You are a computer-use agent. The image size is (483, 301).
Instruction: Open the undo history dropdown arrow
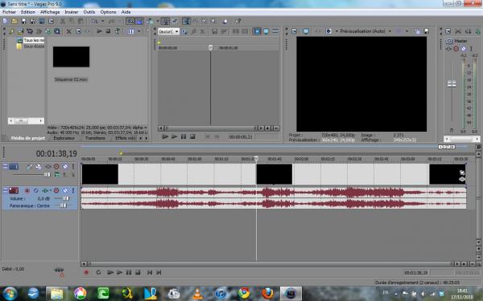102,21
